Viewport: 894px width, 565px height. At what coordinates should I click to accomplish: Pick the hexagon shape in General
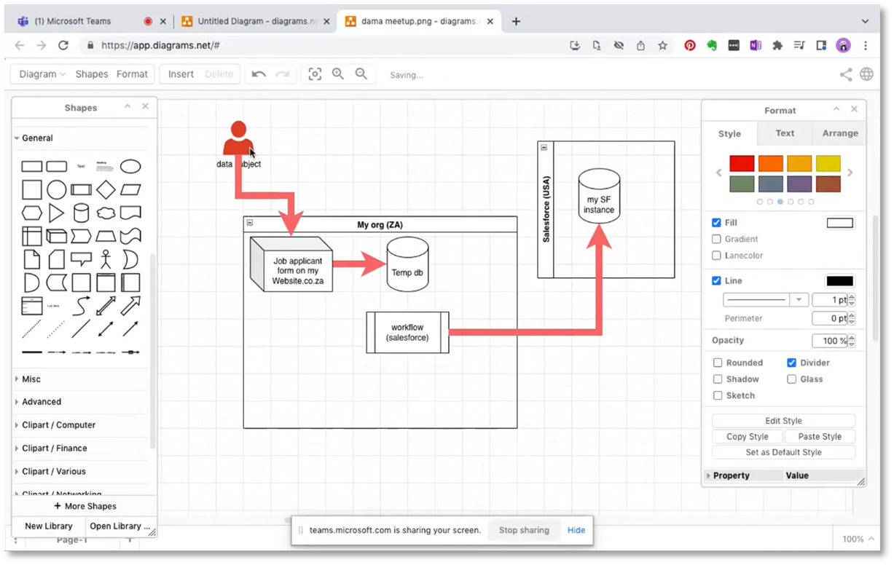click(x=32, y=213)
